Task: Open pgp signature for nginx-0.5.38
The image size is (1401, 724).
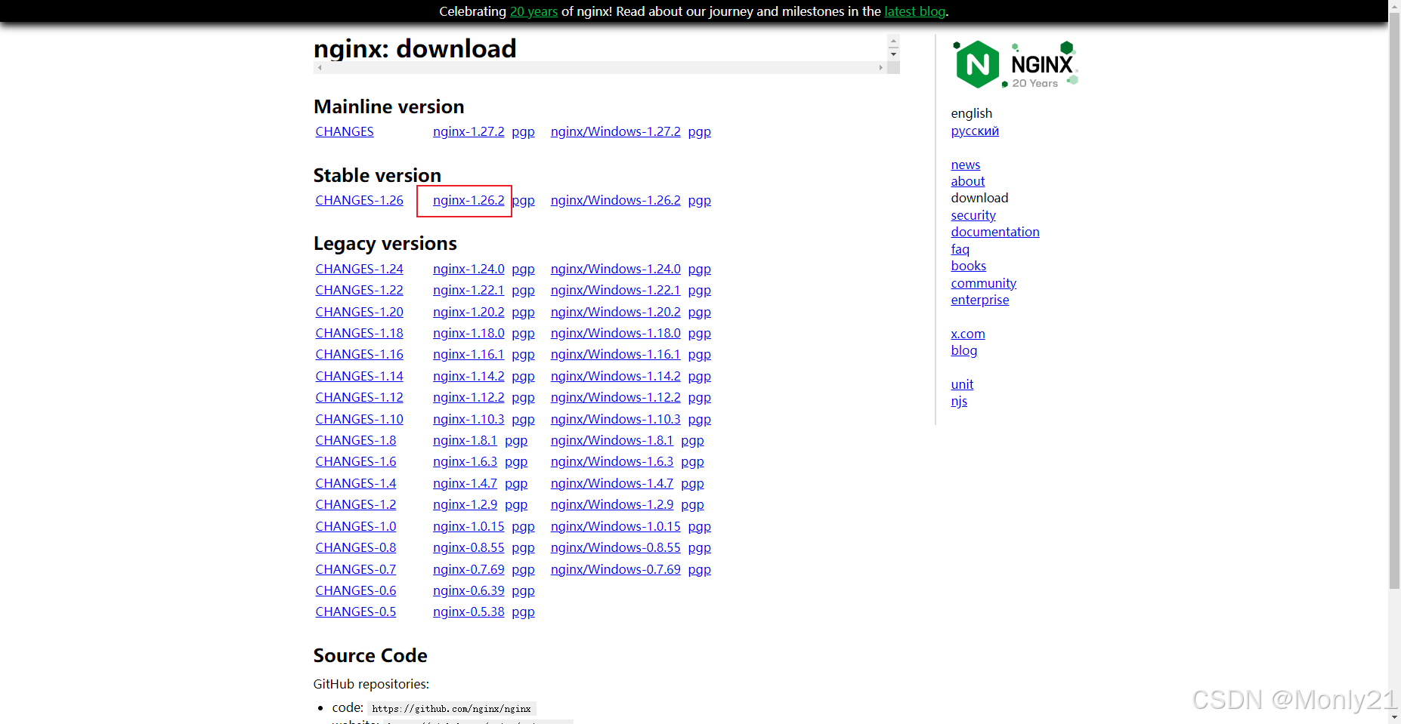Action: point(523,612)
